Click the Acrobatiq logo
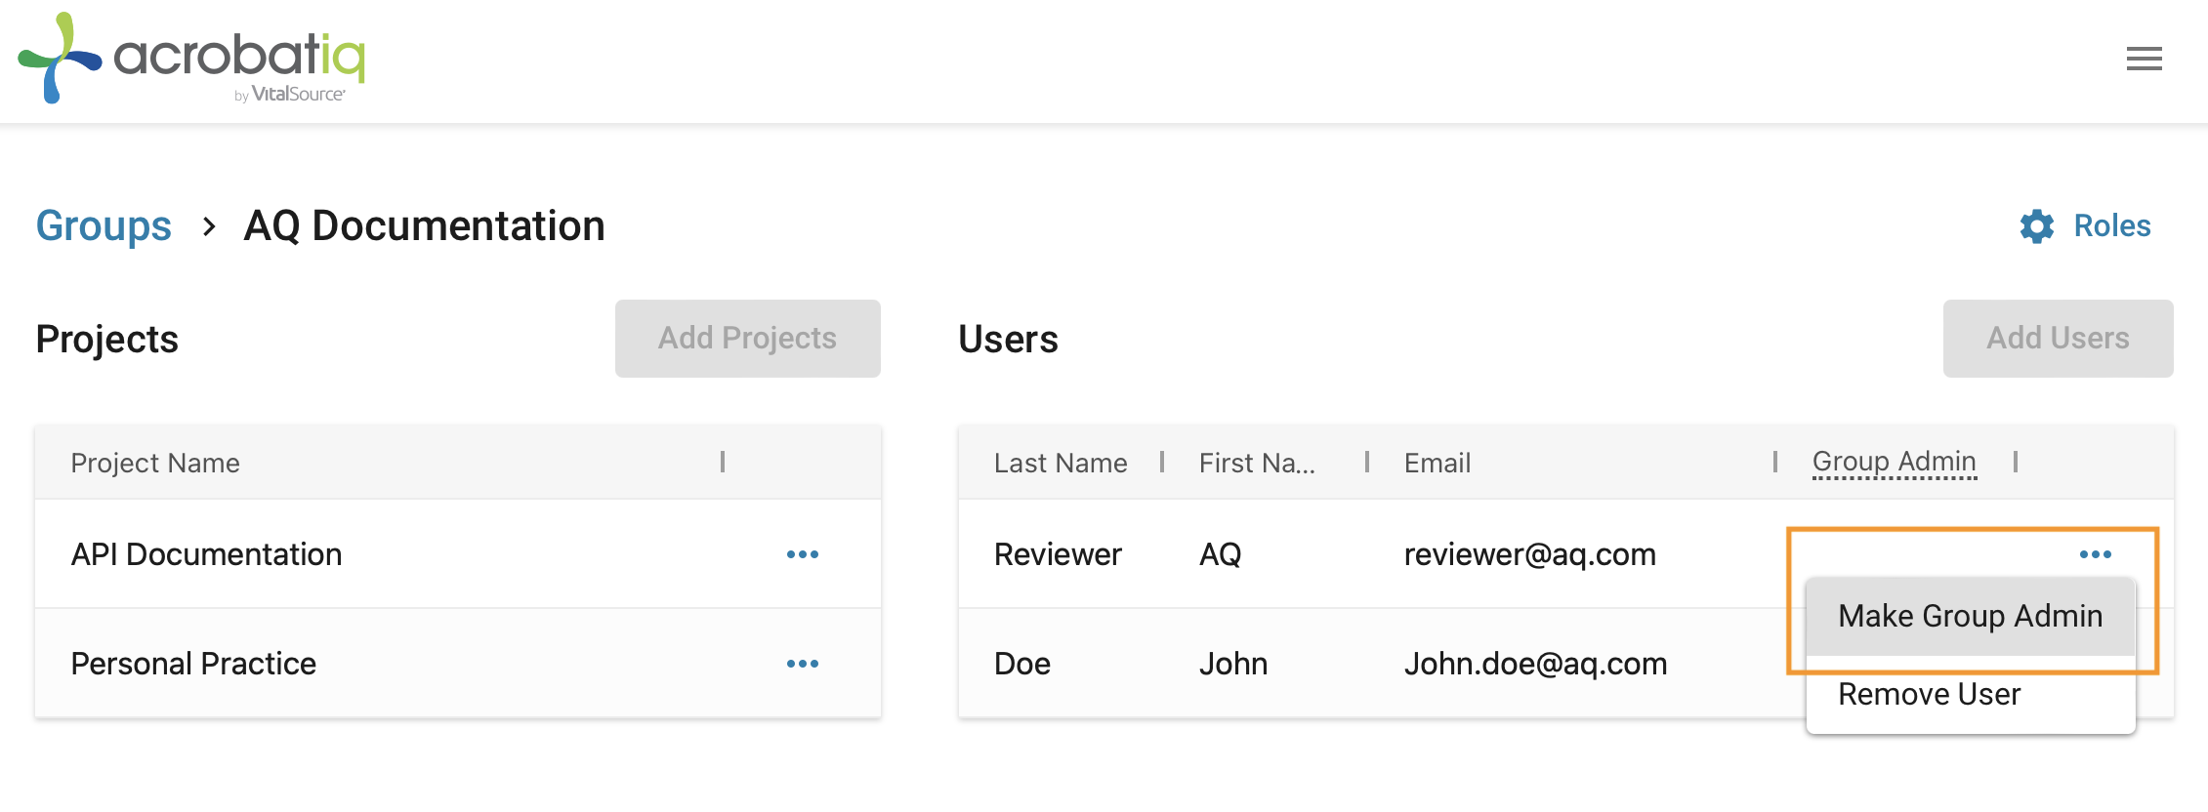This screenshot has width=2208, height=812. coord(192,59)
